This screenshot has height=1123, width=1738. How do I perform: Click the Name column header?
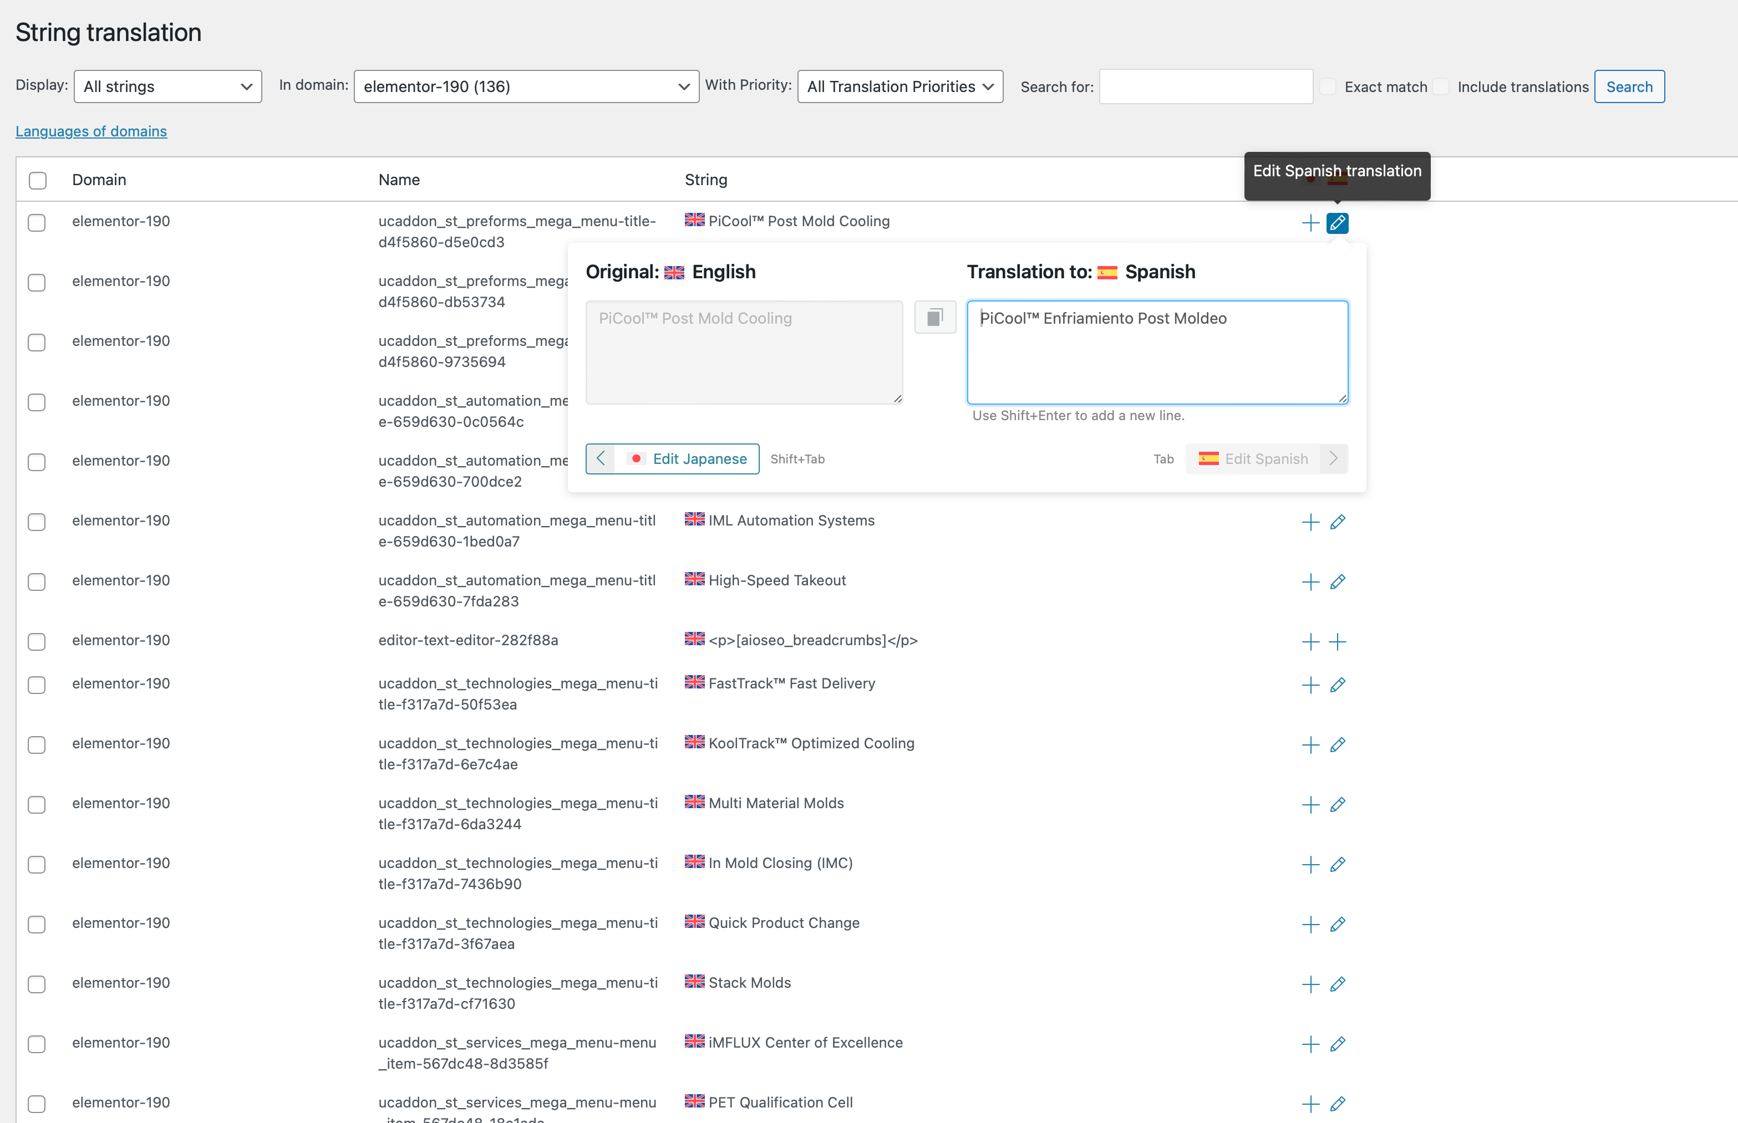[398, 180]
